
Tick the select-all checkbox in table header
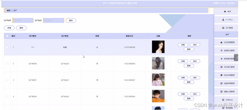tap(7, 36)
